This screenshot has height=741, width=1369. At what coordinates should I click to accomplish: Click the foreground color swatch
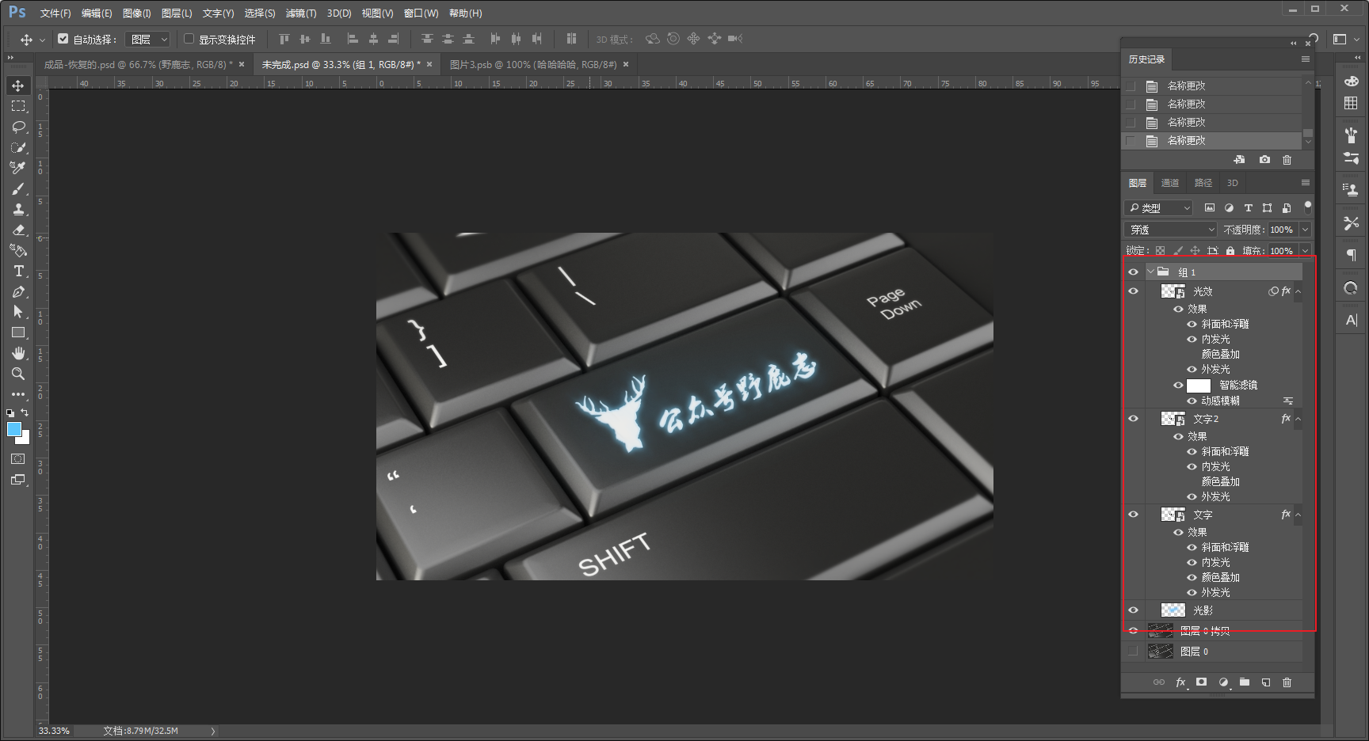(13, 429)
